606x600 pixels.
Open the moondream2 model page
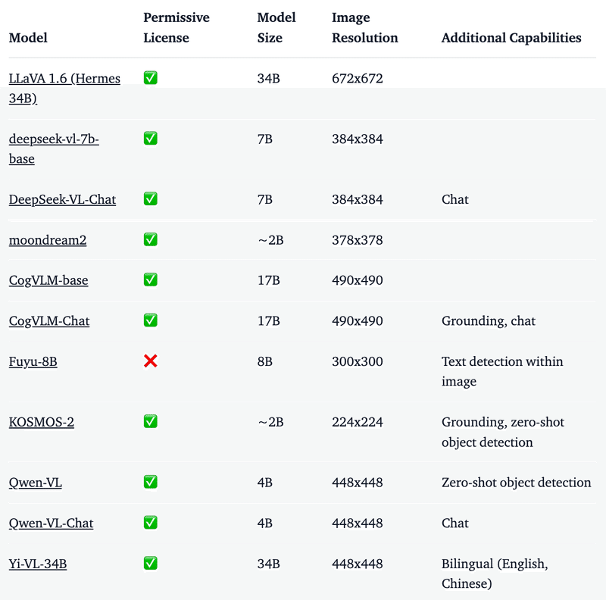tap(48, 240)
